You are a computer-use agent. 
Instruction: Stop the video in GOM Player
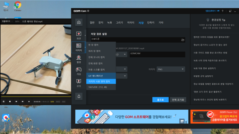10,102
